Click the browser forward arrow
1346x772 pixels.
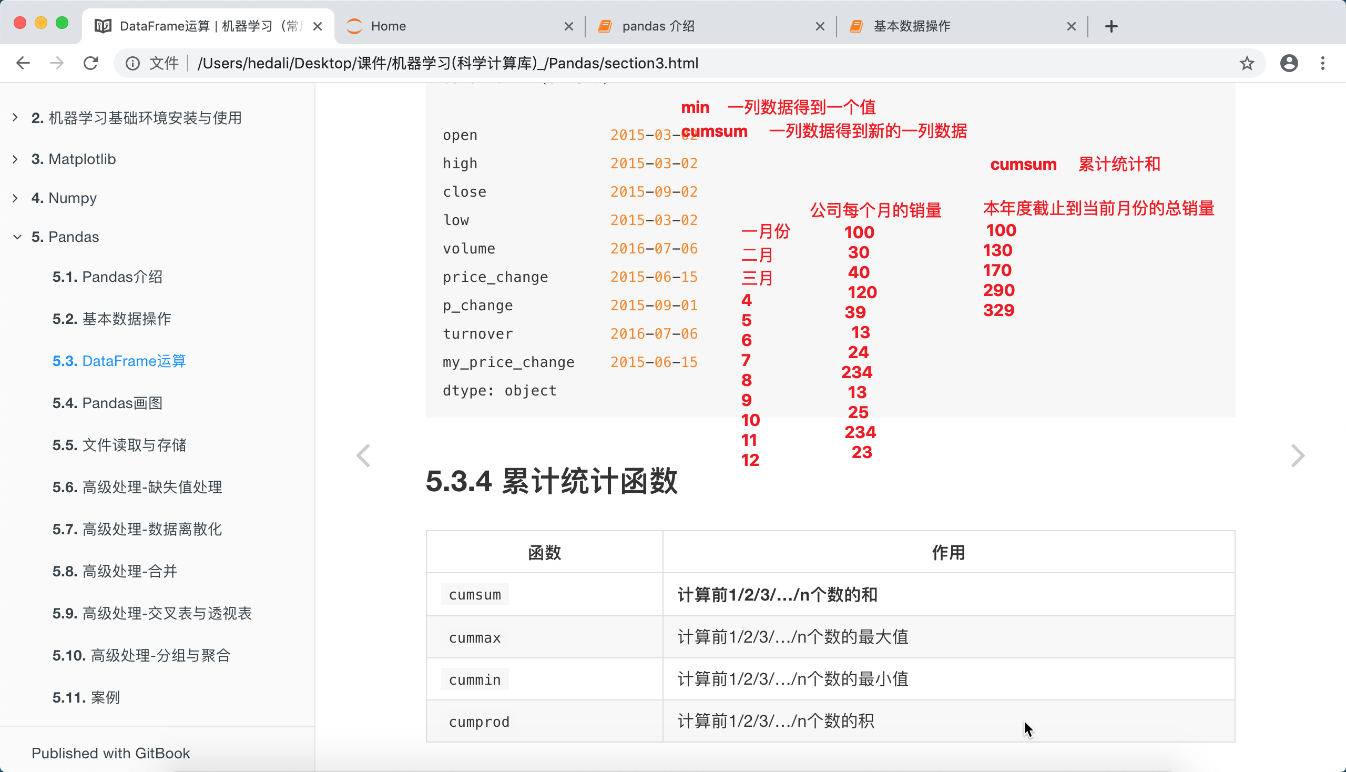pos(57,63)
